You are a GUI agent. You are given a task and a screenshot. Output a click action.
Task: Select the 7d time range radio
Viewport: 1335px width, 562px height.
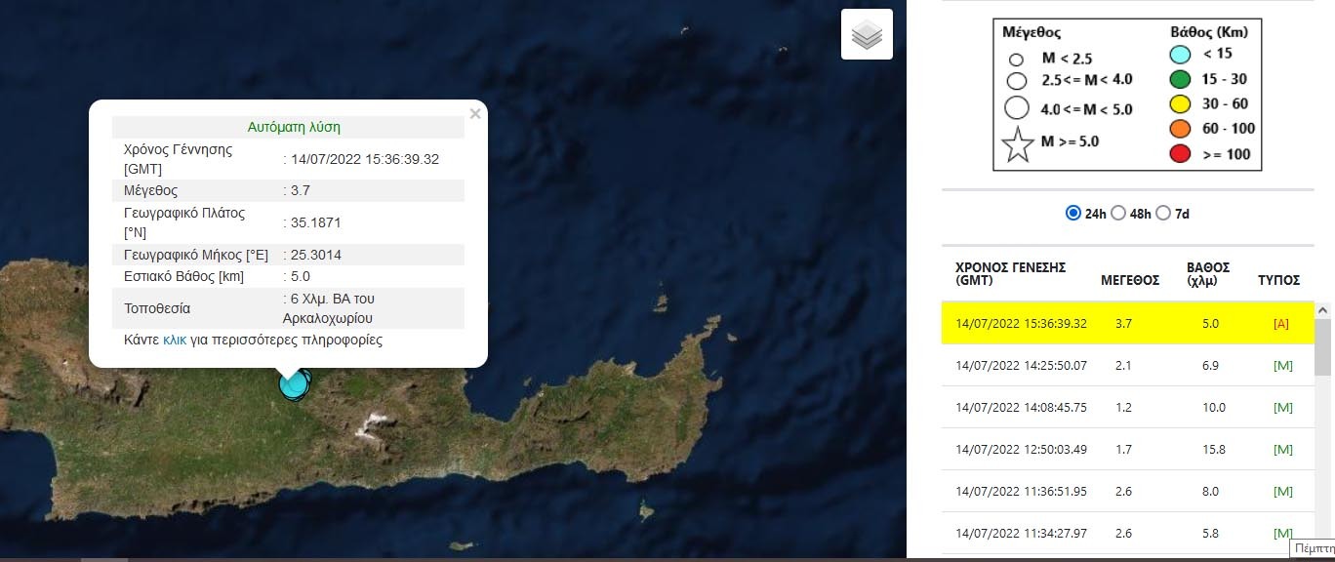click(x=1162, y=214)
